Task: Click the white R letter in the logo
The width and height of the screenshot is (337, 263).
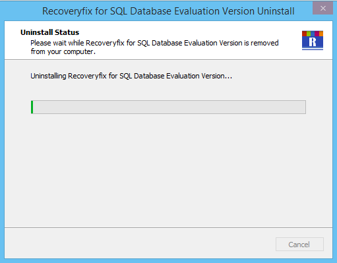Action: coord(313,42)
